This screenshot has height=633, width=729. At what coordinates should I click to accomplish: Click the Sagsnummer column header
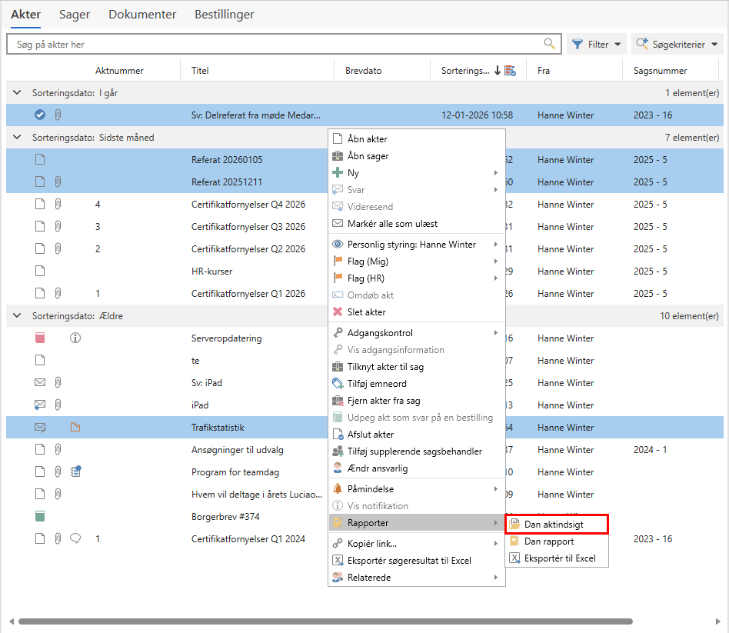pyautogui.click(x=670, y=71)
